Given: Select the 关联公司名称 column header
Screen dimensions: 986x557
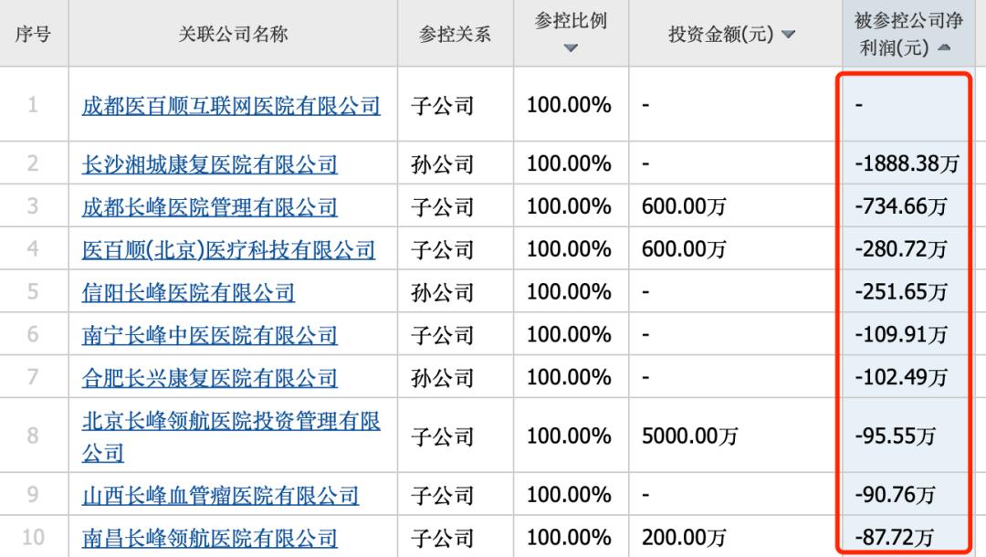Looking at the screenshot, I should coord(233,33).
